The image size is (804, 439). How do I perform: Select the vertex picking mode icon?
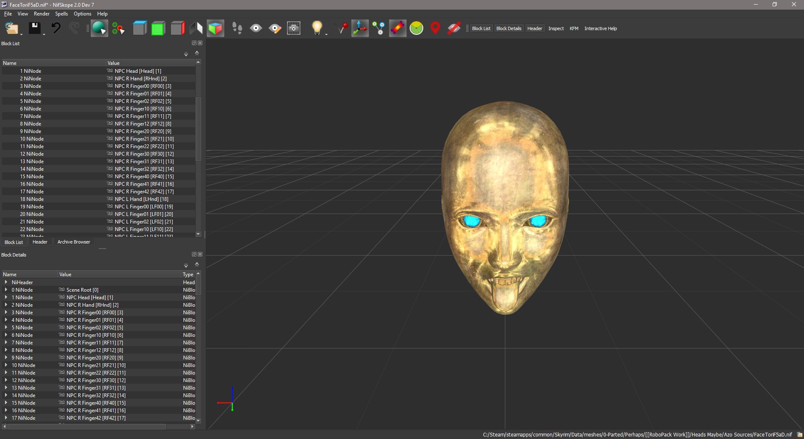coord(118,28)
